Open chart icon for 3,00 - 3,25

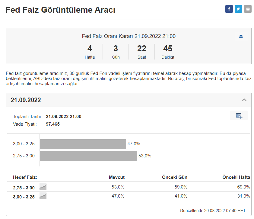click(x=43, y=196)
